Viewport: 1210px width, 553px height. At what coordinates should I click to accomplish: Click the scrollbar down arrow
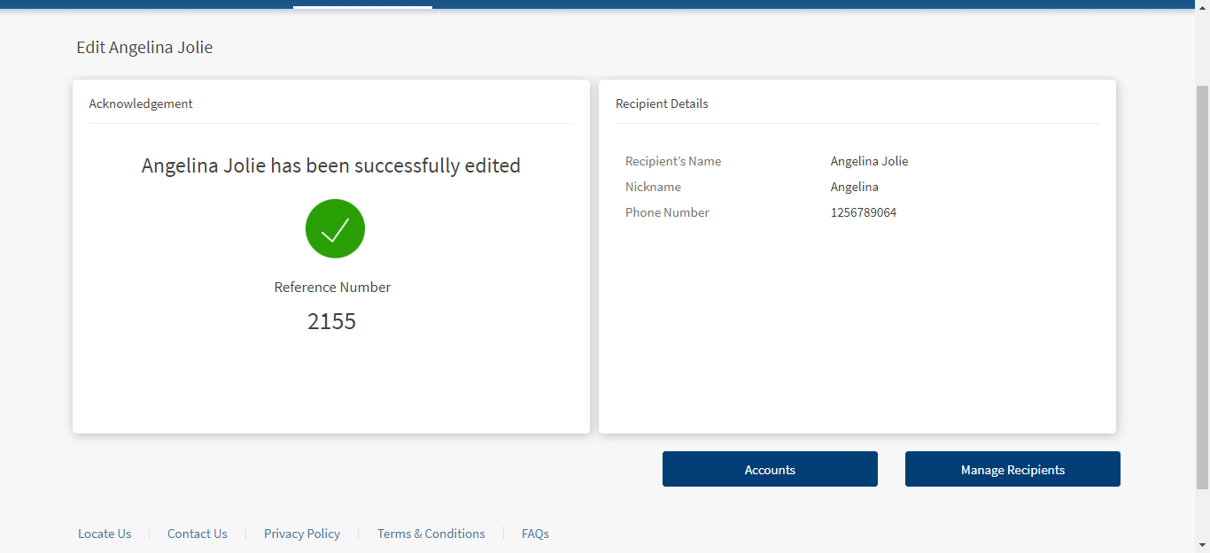tap(1202, 545)
